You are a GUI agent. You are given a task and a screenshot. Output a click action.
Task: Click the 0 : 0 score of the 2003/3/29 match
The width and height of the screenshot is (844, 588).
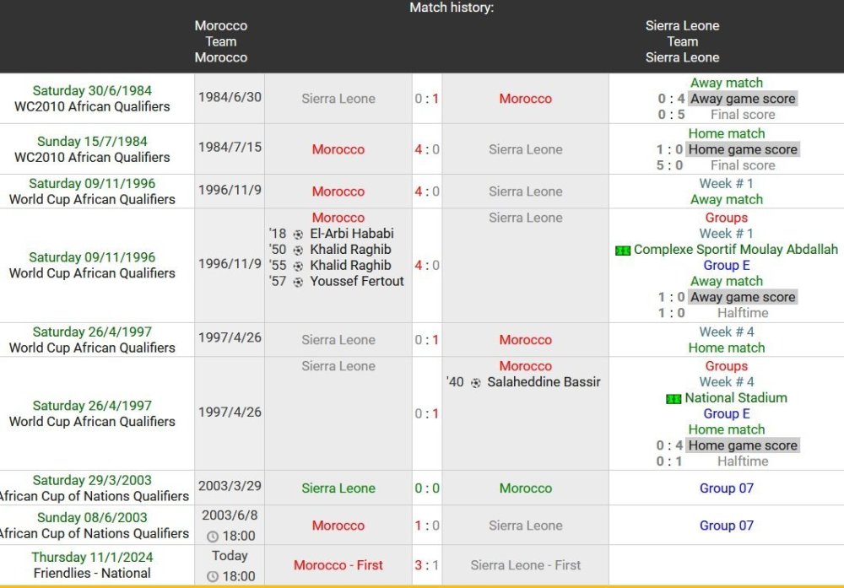(x=427, y=488)
